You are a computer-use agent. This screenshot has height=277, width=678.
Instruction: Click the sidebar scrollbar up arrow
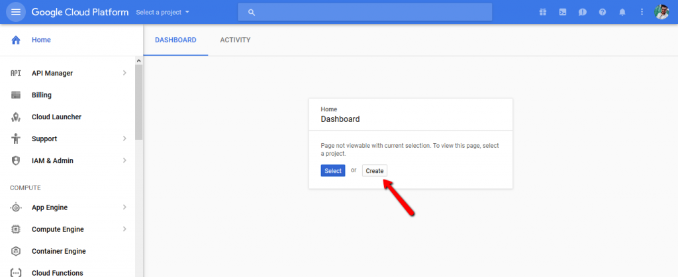pos(138,61)
